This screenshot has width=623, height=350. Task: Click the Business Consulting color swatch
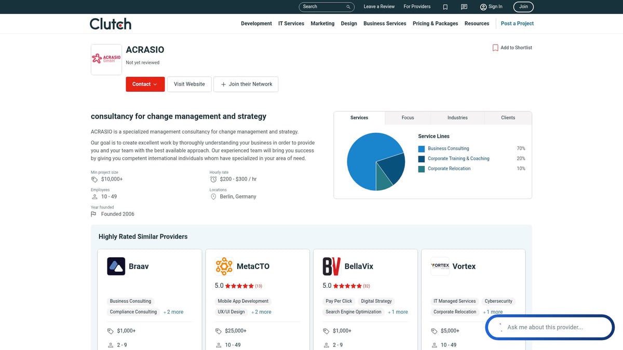click(x=422, y=149)
